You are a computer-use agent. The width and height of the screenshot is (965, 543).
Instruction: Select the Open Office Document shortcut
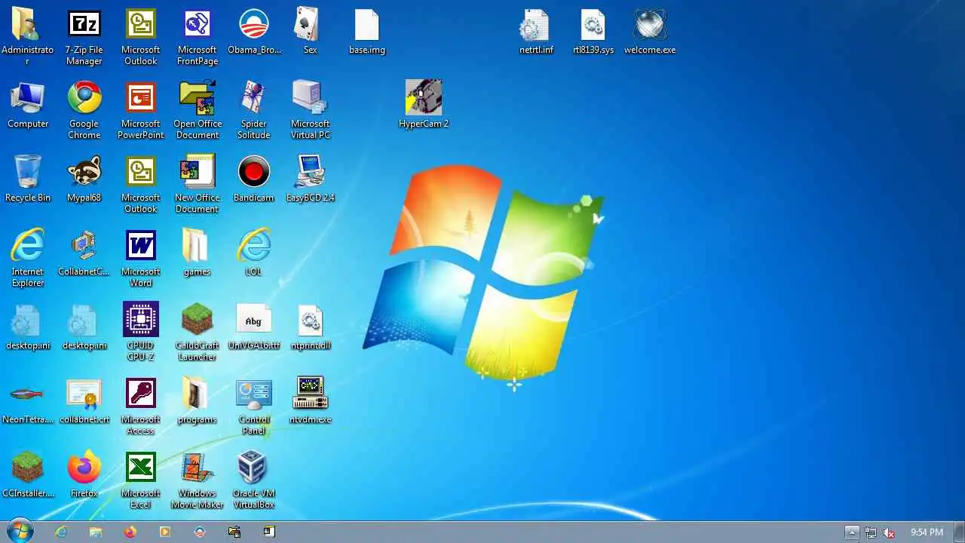(197, 111)
